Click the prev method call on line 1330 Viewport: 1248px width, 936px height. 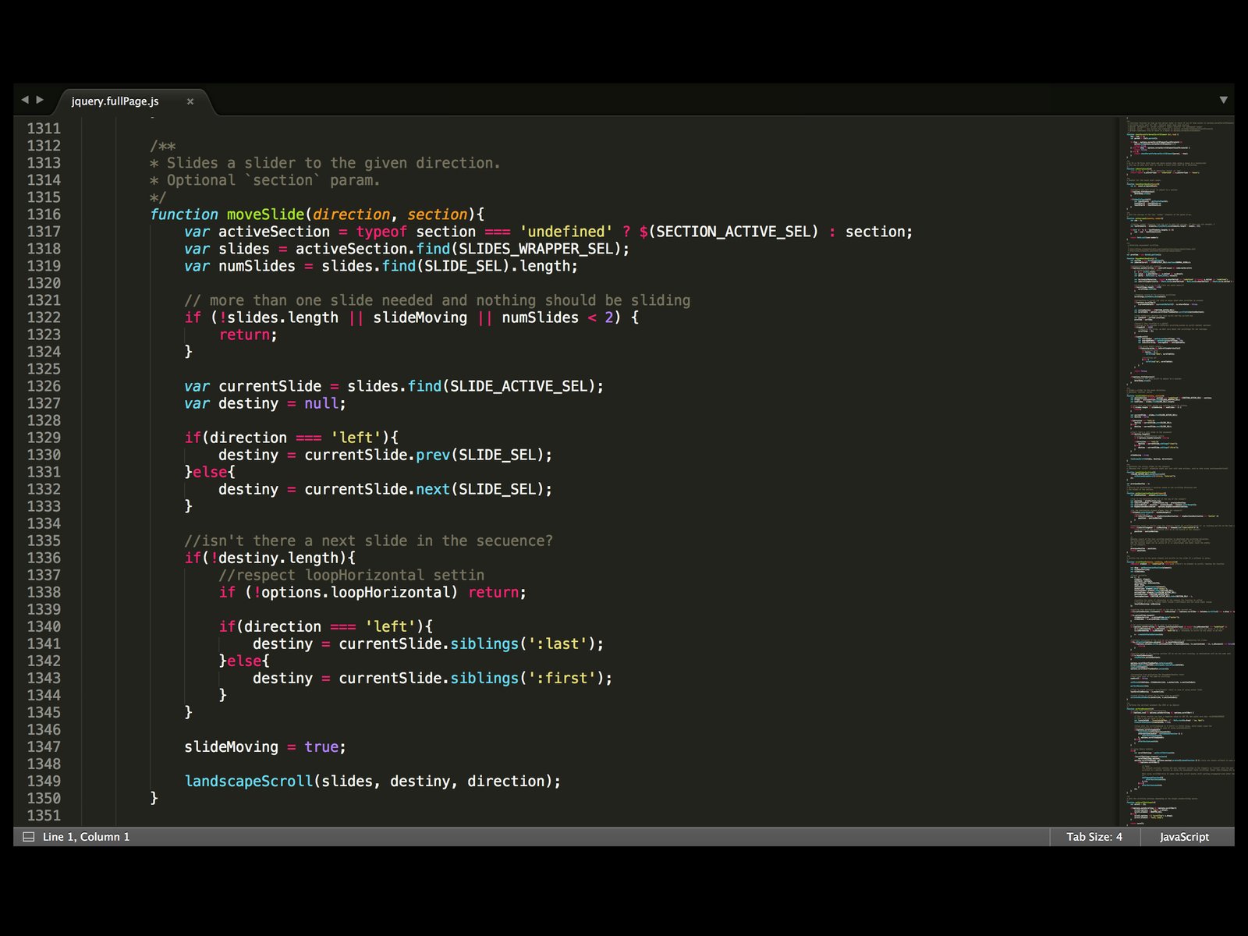(x=433, y=455)
